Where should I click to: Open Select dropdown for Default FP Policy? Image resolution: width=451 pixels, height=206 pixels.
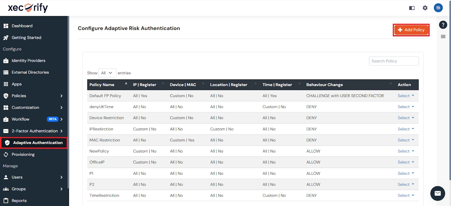(406, 96)
